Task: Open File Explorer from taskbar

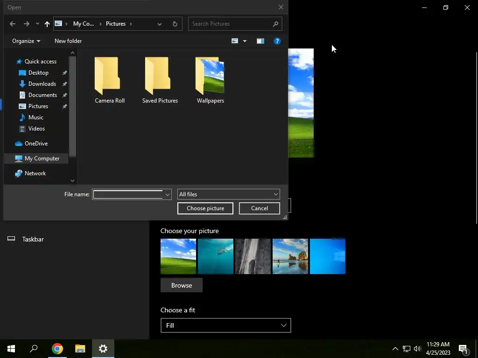Action: 80,349
